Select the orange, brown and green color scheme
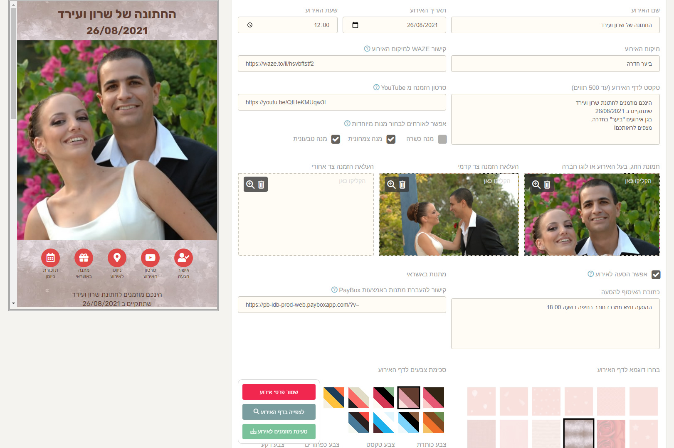 click(x=434, y=423)
